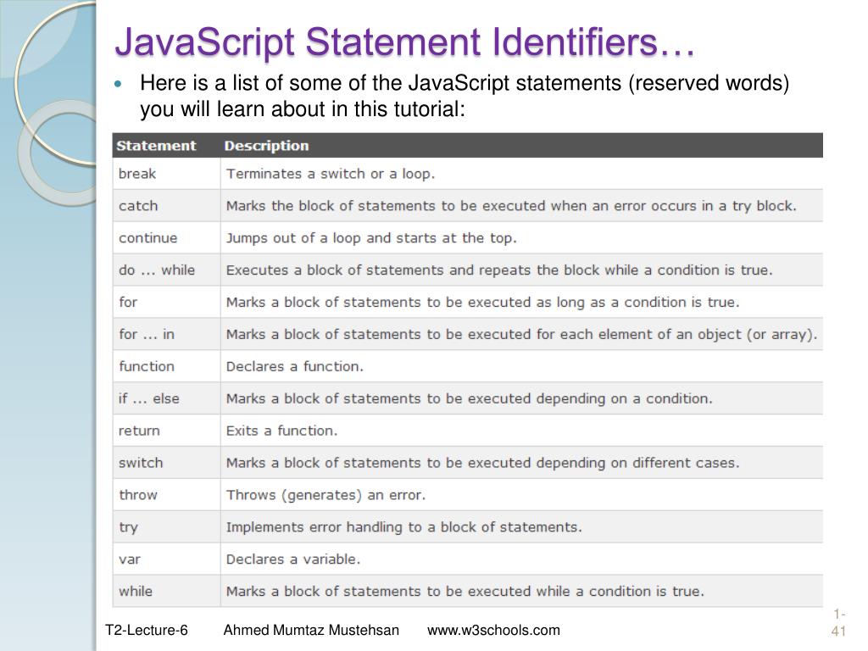Click the 'if ... else' statement cell

[x=148, y=398]
